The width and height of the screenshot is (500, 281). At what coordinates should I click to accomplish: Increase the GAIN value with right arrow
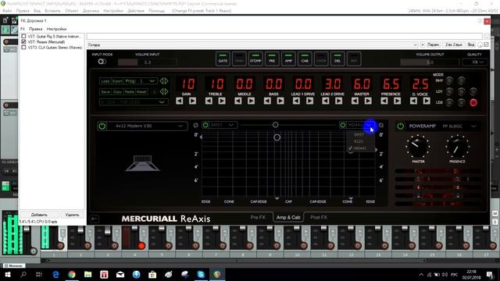tap(193, 101)
